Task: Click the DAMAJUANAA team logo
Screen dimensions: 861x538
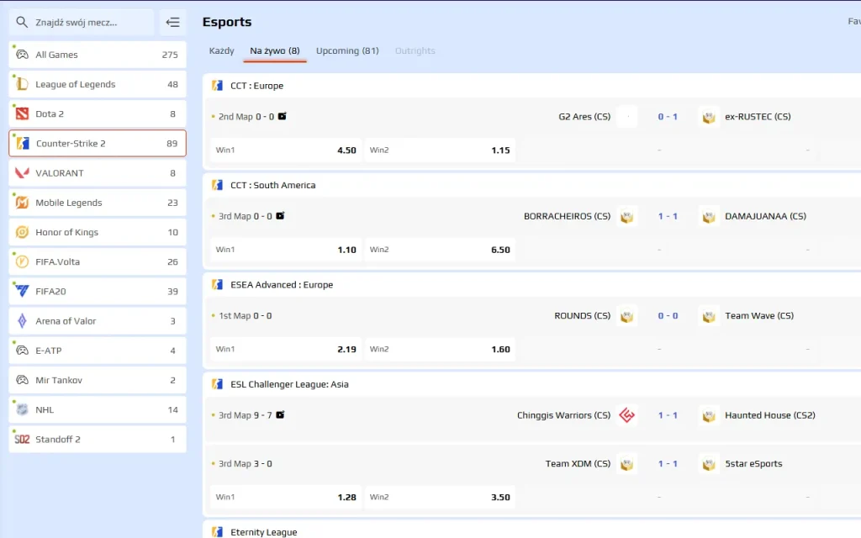Action: (709, 216)
